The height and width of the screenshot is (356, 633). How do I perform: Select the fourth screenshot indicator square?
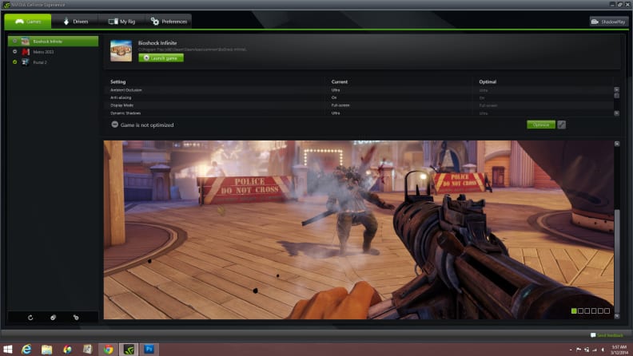click(594, 311)
